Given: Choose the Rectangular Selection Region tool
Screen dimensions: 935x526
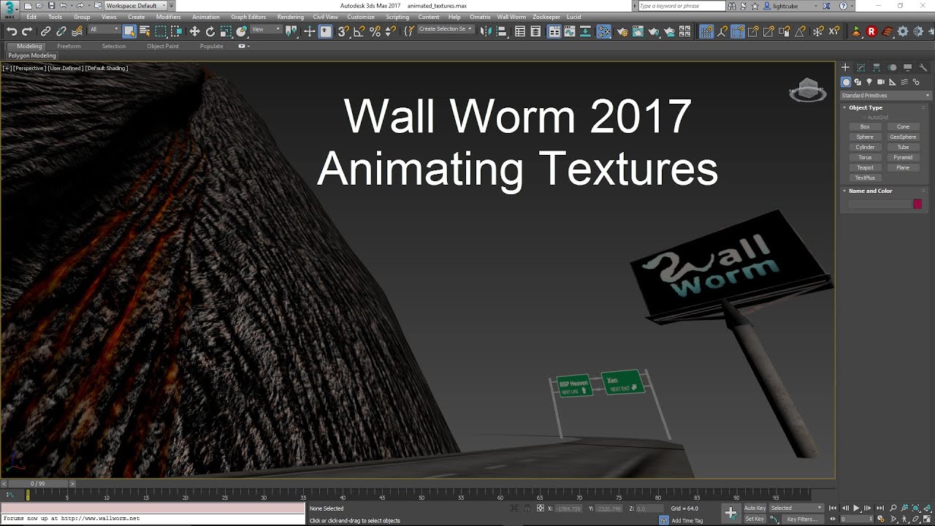Looking at the screenshot, I should point(161,31).
